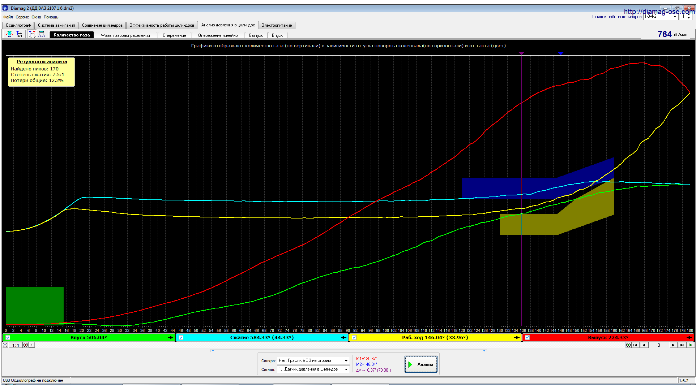700x385 pixels.
Task: Click the cyan waveform scale toolbar icon
Action: 9,34
